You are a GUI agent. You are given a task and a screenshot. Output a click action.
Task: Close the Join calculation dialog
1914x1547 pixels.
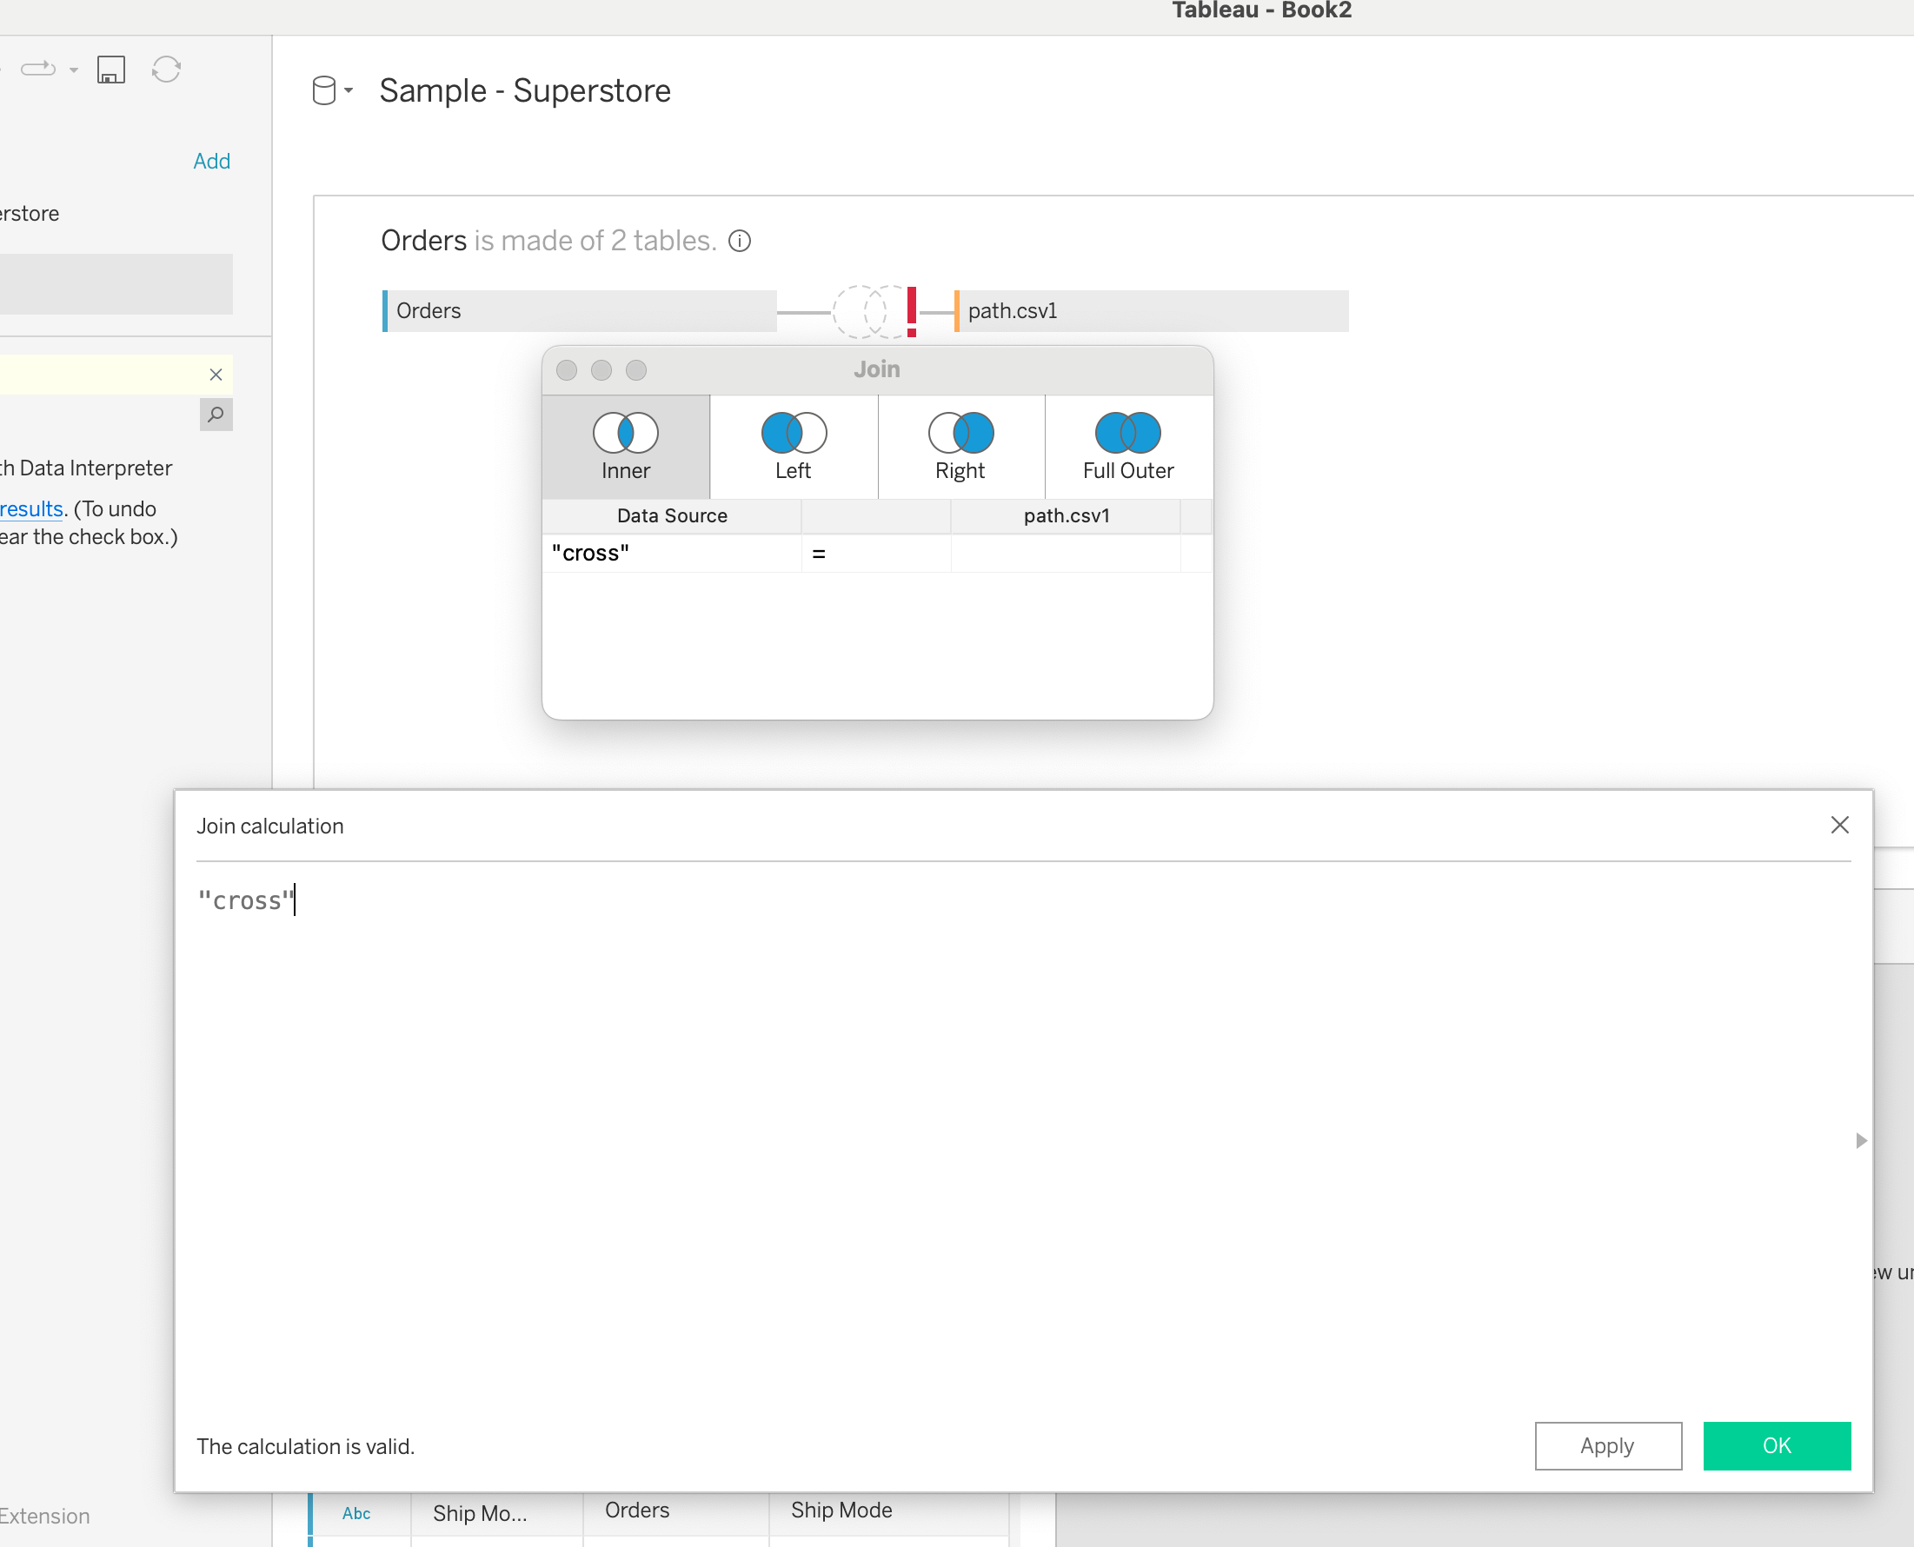click(x=1839, y=825)
